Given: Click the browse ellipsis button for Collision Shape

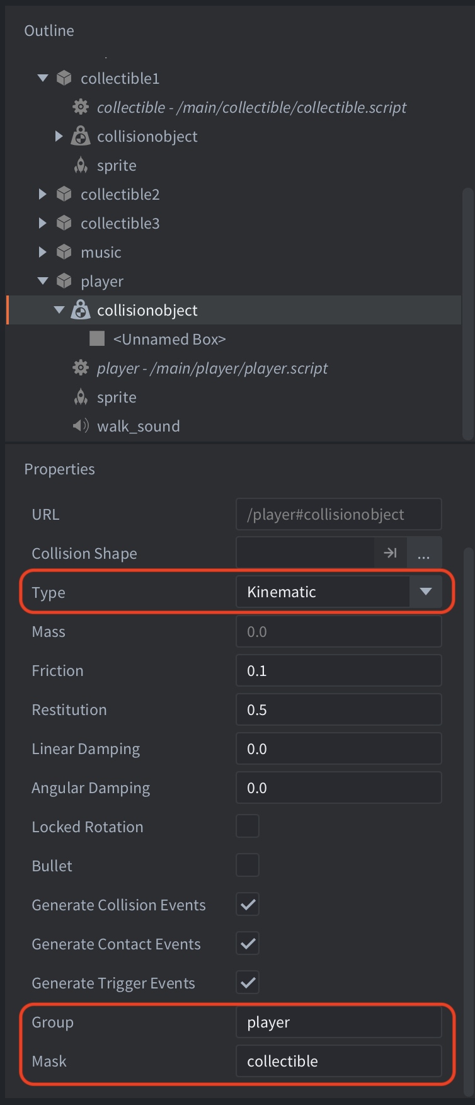Looking at the screenshot, I should click(424, 553).
